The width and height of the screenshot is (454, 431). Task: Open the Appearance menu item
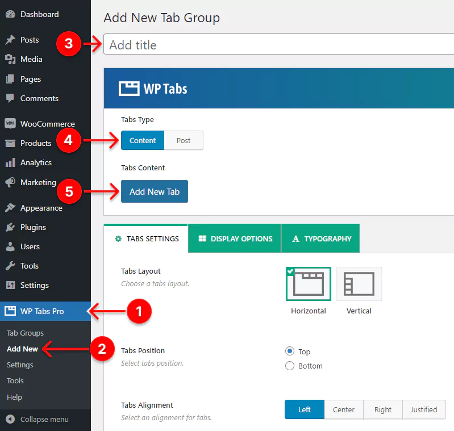click(45, 208)
